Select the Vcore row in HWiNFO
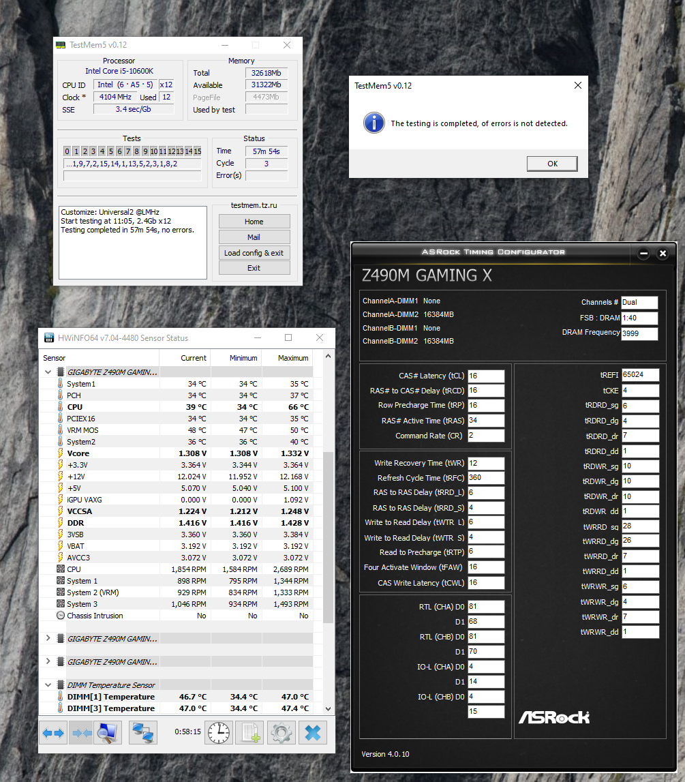 click(x=176, y=453)
